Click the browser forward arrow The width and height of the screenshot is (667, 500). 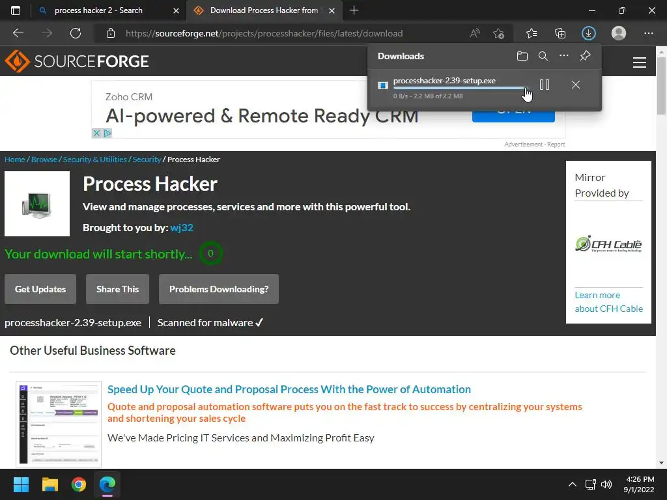47,33
